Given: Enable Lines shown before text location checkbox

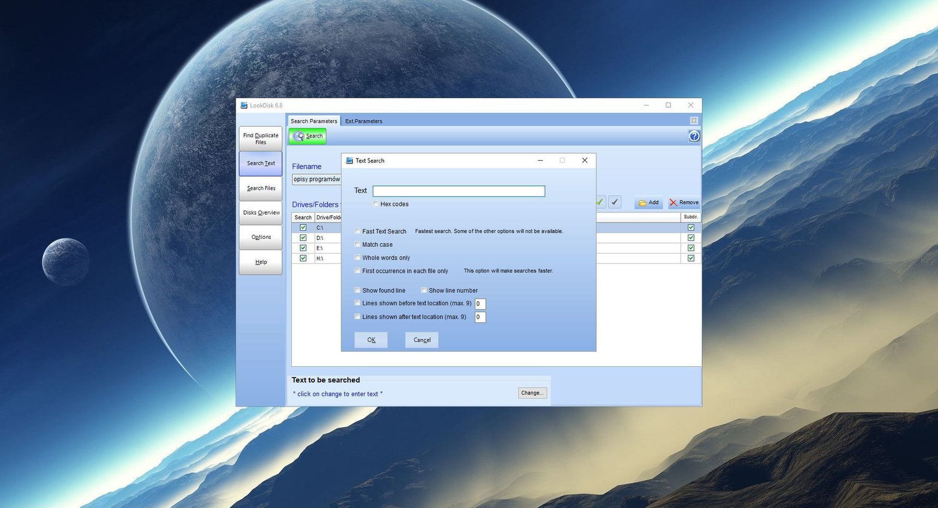Looking at the screenshot, I should [357, 303].
